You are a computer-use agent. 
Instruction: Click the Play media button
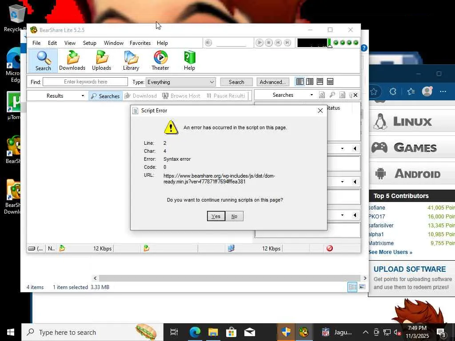[x=259, y=43]
